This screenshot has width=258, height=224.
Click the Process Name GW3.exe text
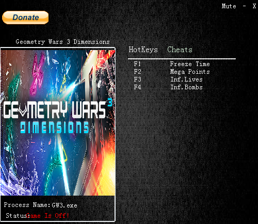pyautogui.click(x=41, y=205)
